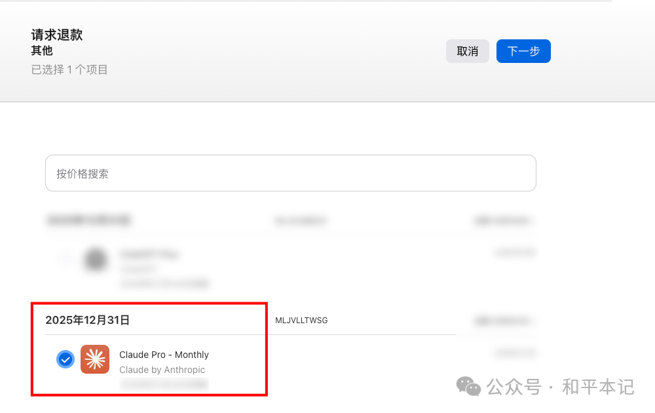Click the Claude app icon
The image size is (655, 413).
click(95, 359)
